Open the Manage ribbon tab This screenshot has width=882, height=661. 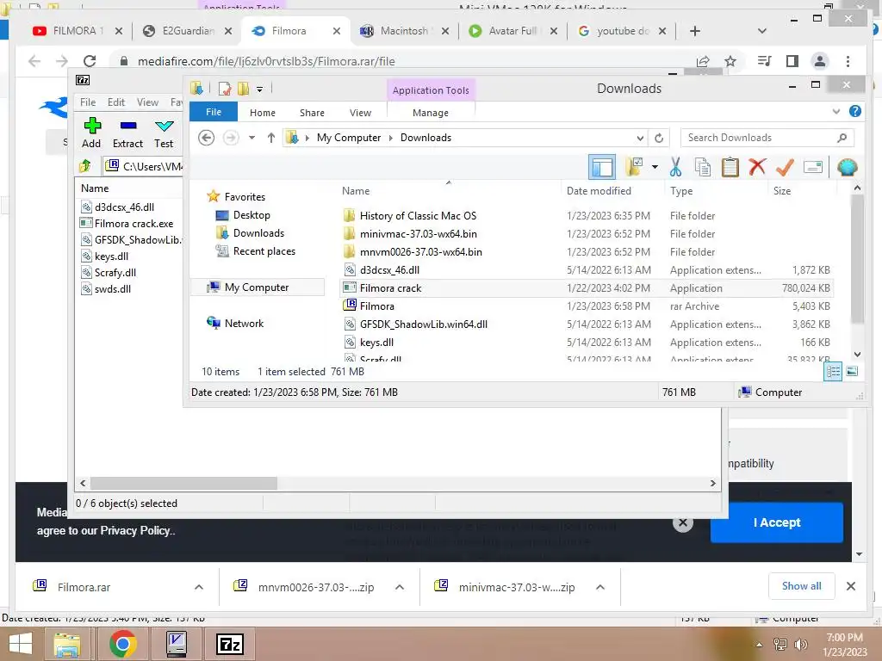[x=431, y=113]
